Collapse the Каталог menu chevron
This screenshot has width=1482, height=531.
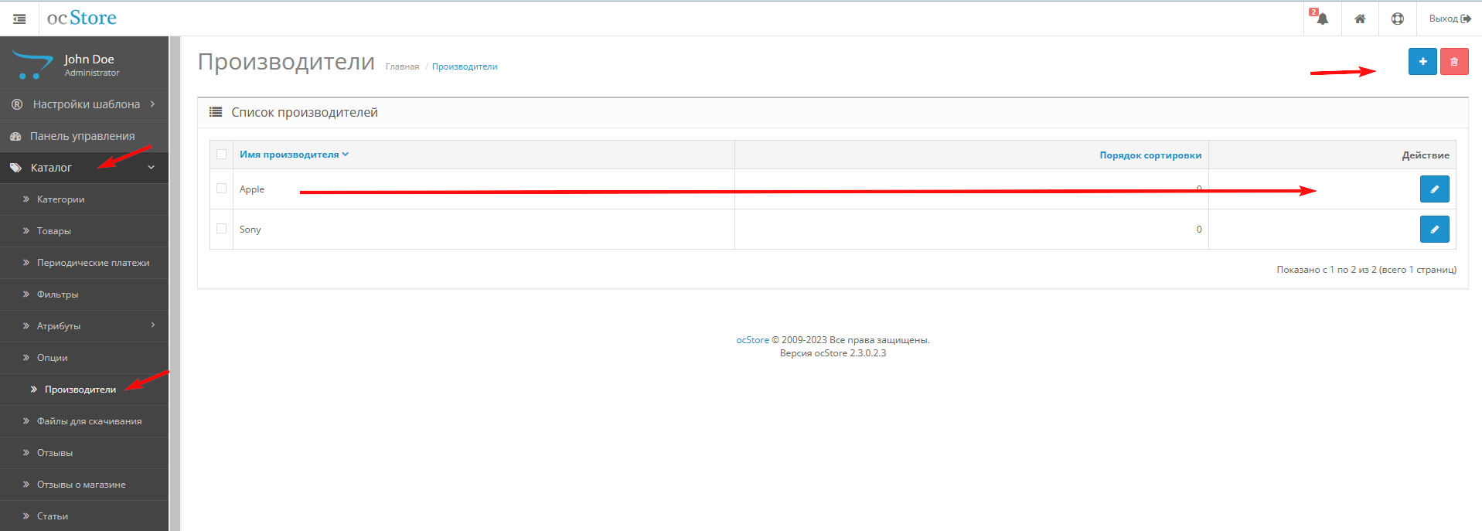[x=152, y=168]
